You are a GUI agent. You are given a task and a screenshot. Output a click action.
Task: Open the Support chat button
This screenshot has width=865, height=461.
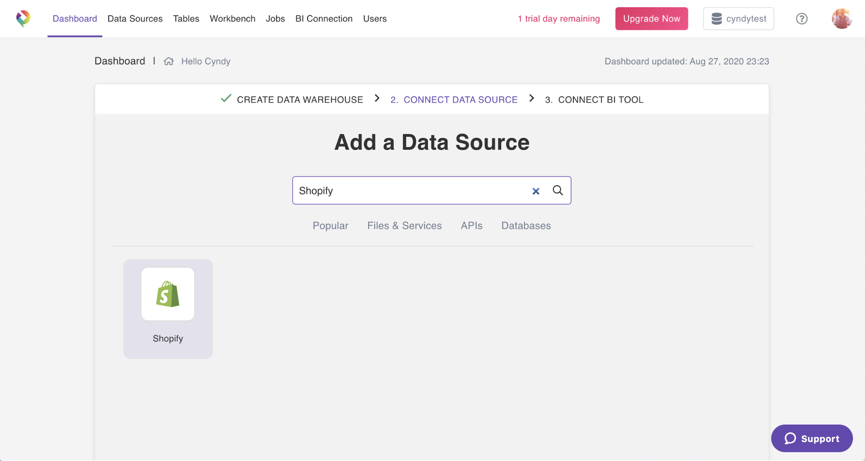point(811,439)
